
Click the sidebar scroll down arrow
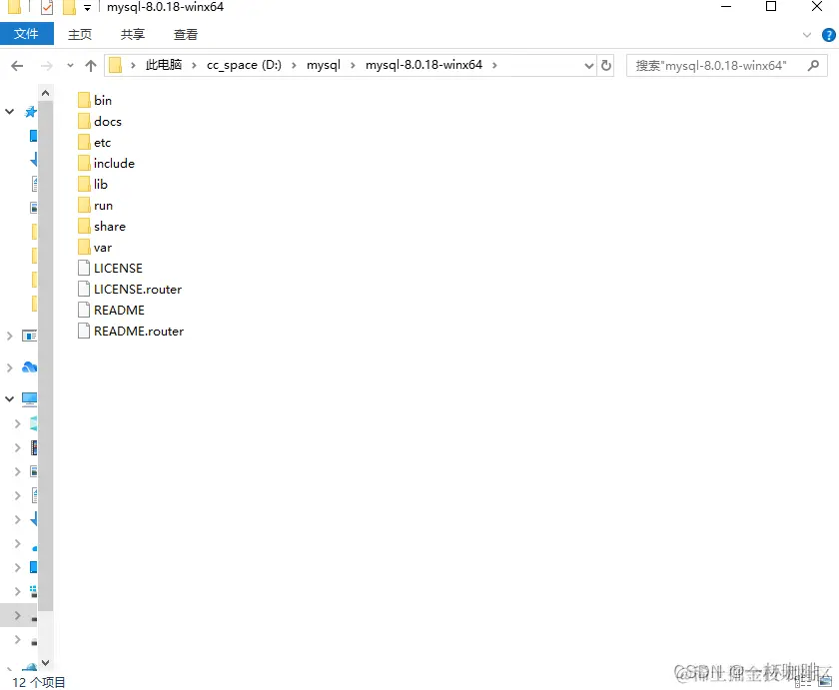pos(46,663)
